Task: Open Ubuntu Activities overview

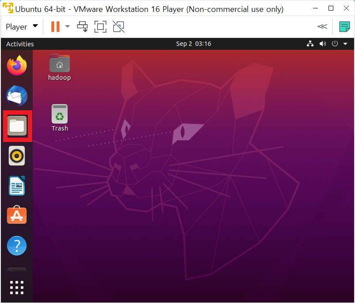Action: pos(20,44)
